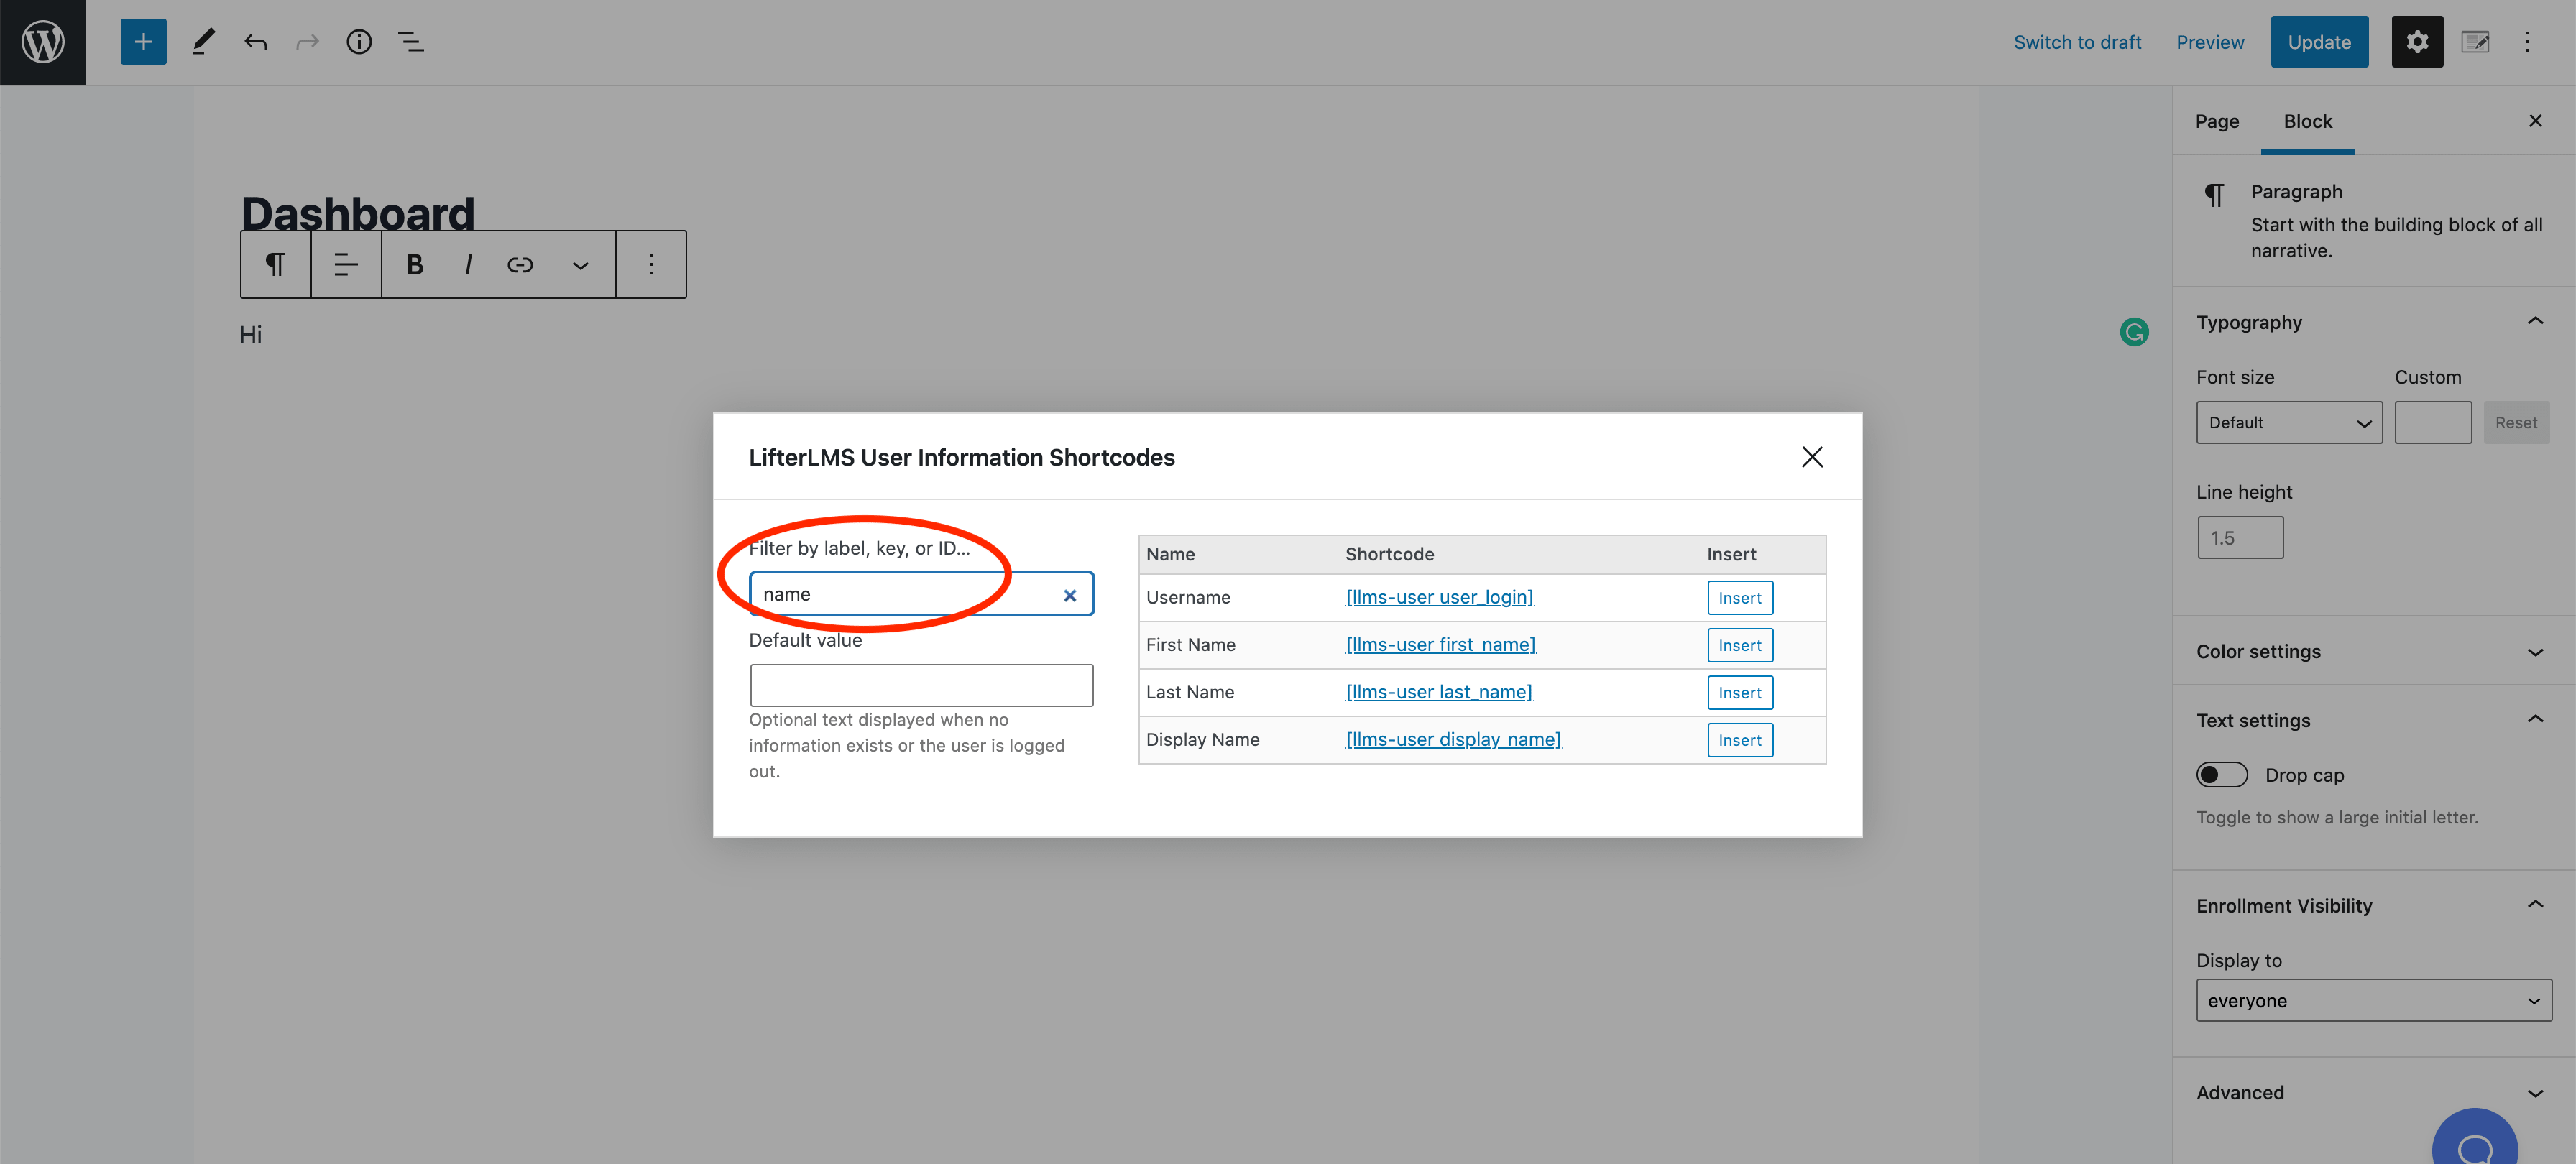Image resolution: width=2576 pixels, height=1164 pixels.
Task: Close the settings sidebar panel
Action: [2535, 121]
